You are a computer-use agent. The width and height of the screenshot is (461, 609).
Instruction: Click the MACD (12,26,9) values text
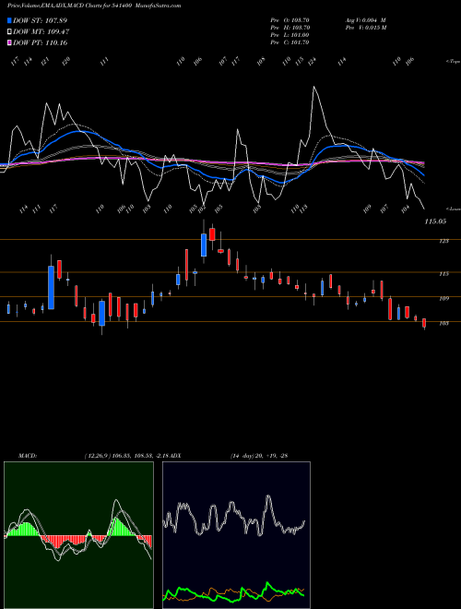pos(128,456)
